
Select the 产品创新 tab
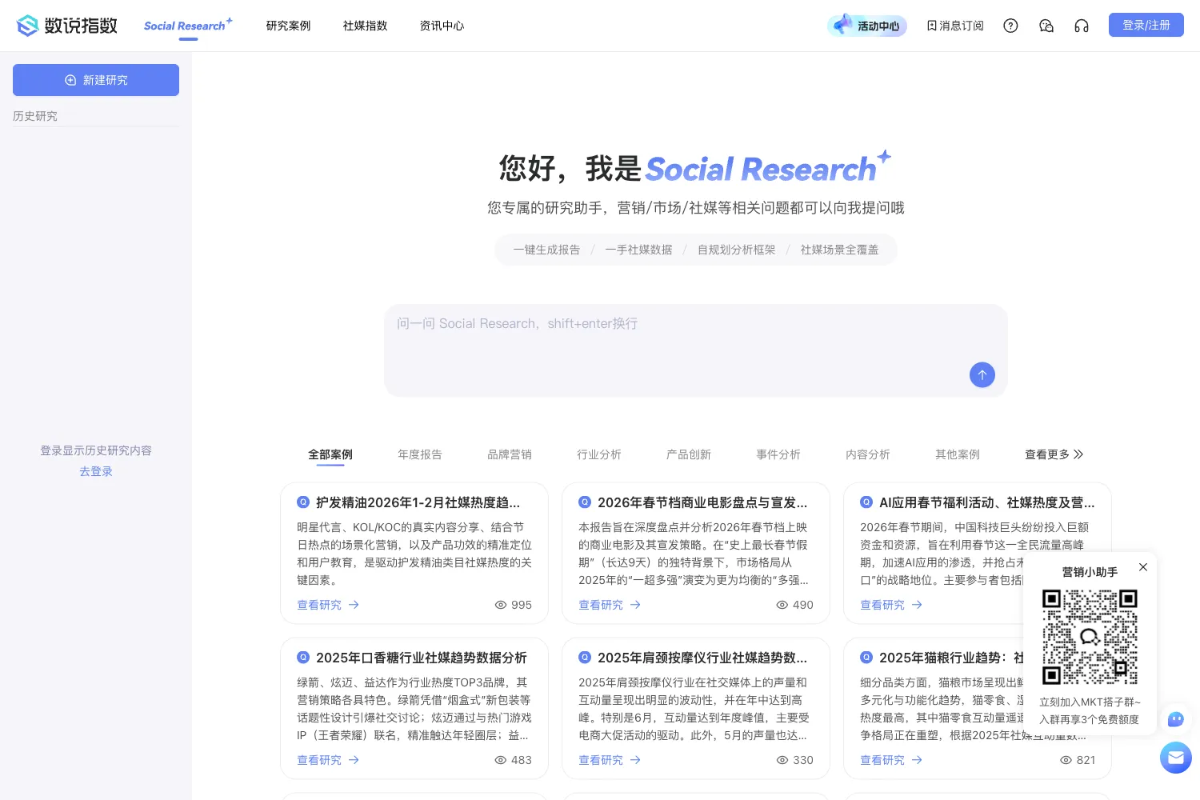click(689, 454)
